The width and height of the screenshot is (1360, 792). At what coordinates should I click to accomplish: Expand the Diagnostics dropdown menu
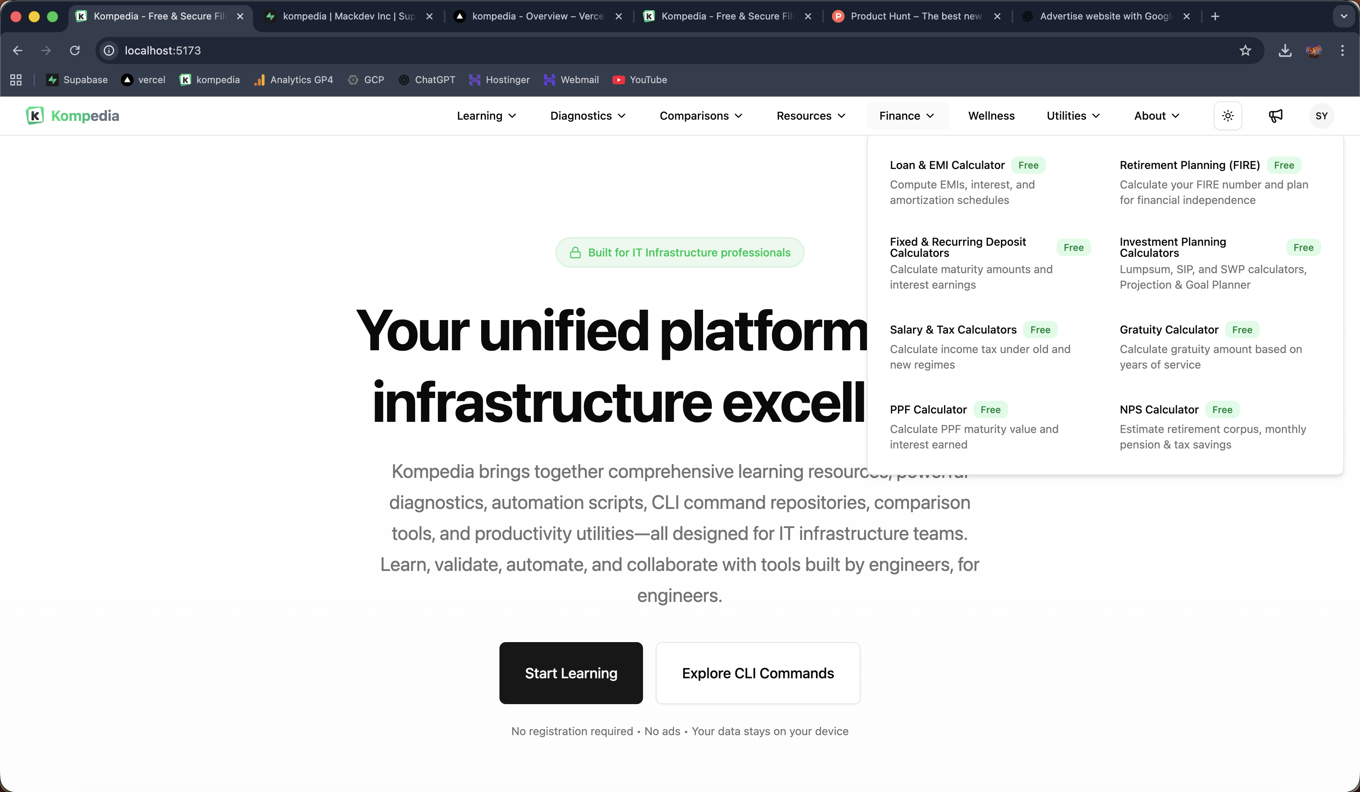point(587,116)
